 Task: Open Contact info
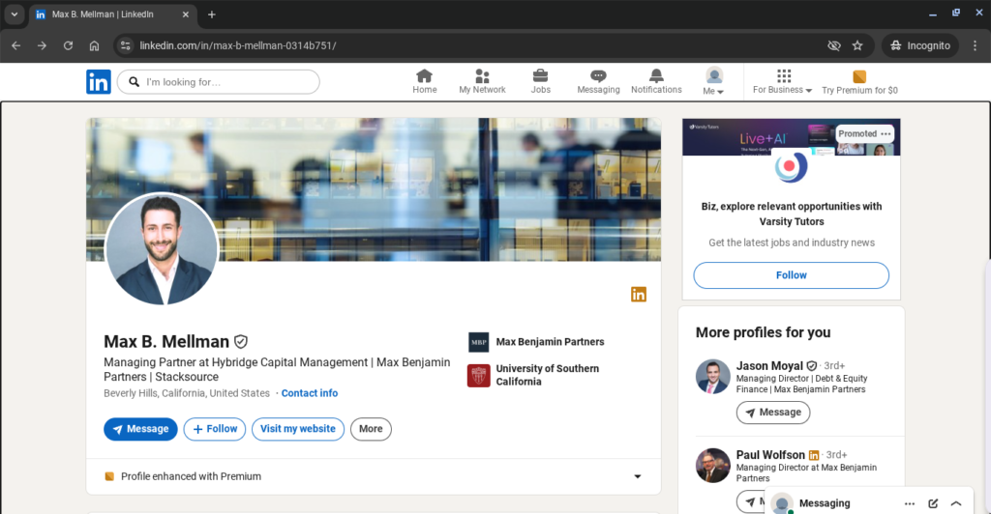point(310,393)
